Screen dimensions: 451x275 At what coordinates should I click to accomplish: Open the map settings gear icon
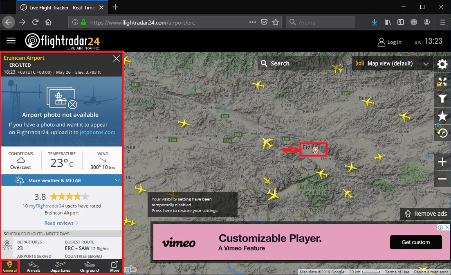(442, 65)
